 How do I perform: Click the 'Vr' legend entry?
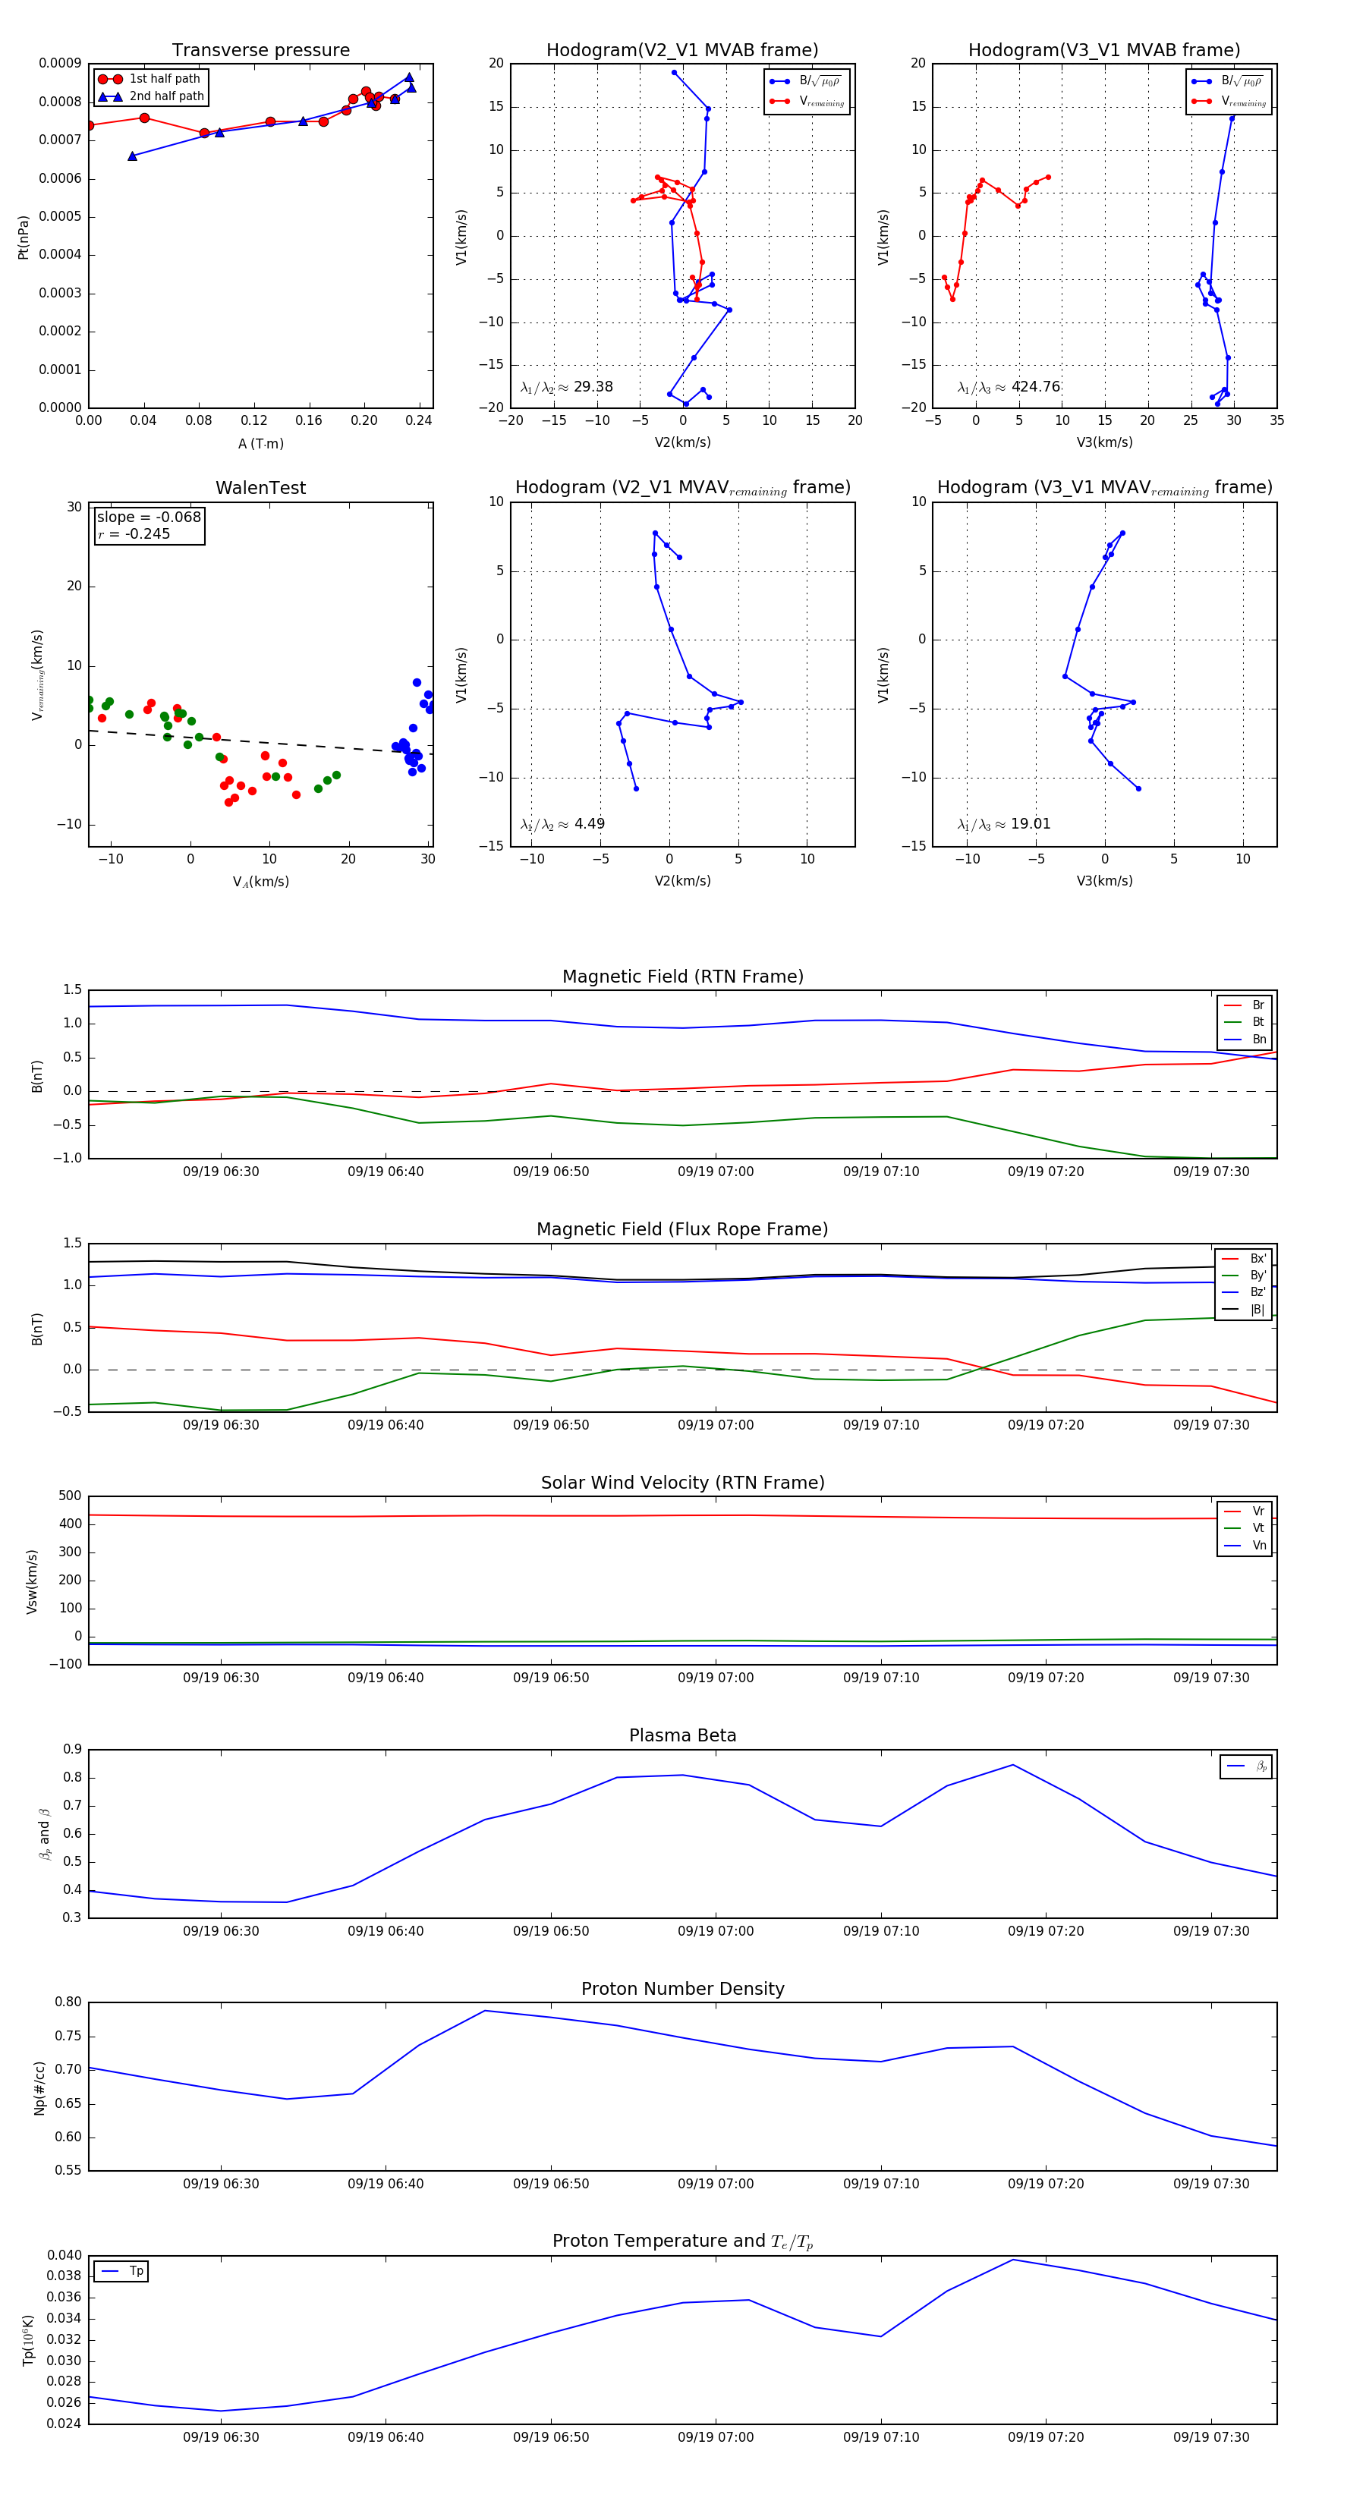point(1245,1512)
